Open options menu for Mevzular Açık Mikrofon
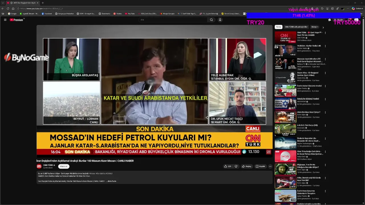Image resolution: width=365 pixels, height=205 pixels. (325, 59)
